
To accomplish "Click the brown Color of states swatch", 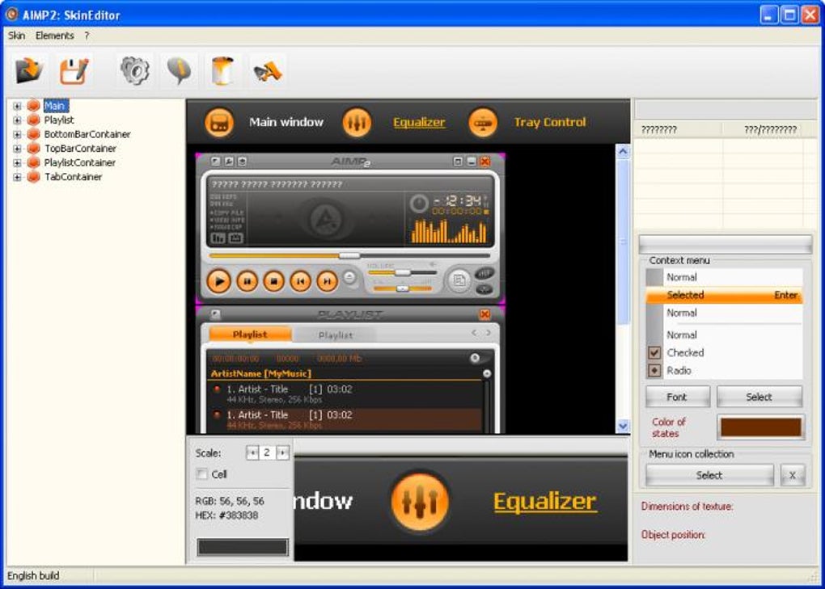I will (x=760, y=427).
